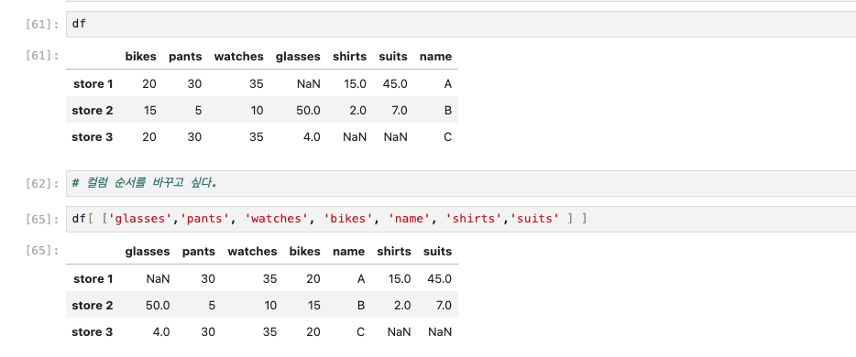Click the 4.0 glasses value in the [65] output table
Screen dimensions: 856x357
pos(161,332)
